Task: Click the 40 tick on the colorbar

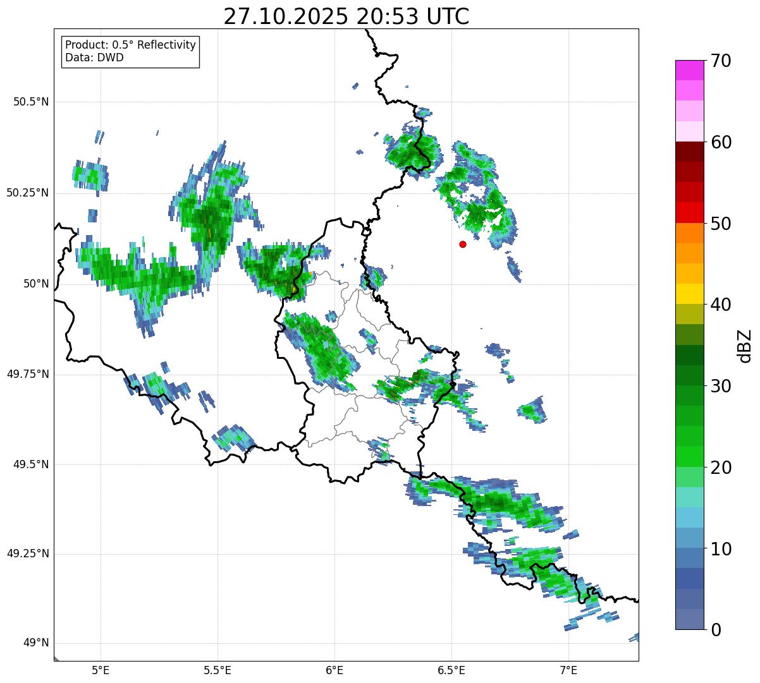Action: pyautogui.click(x=721, y=305)
